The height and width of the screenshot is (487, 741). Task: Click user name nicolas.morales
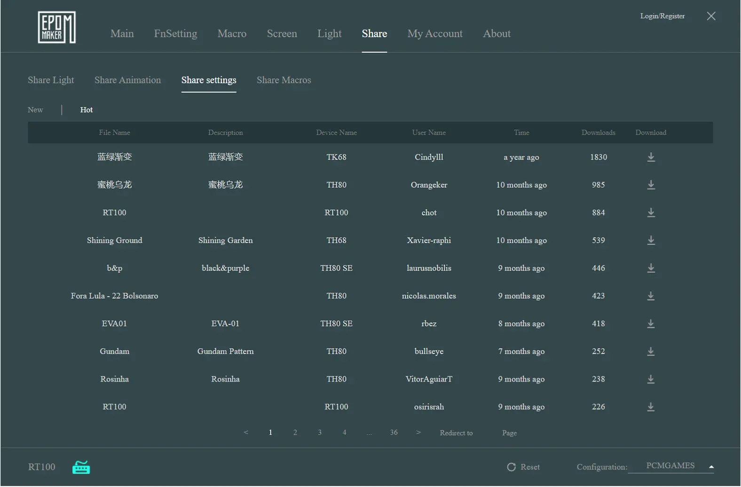(429, 296)
